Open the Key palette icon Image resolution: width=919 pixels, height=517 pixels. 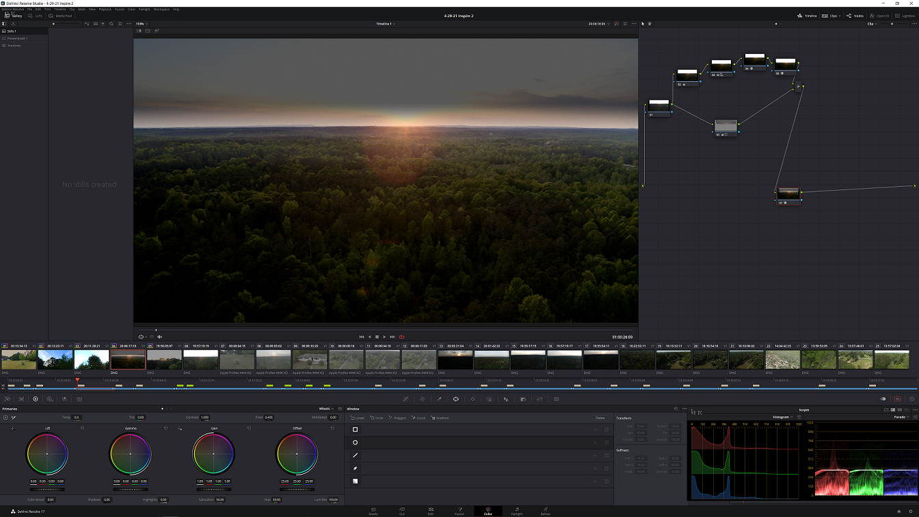[x=522, y=399]
